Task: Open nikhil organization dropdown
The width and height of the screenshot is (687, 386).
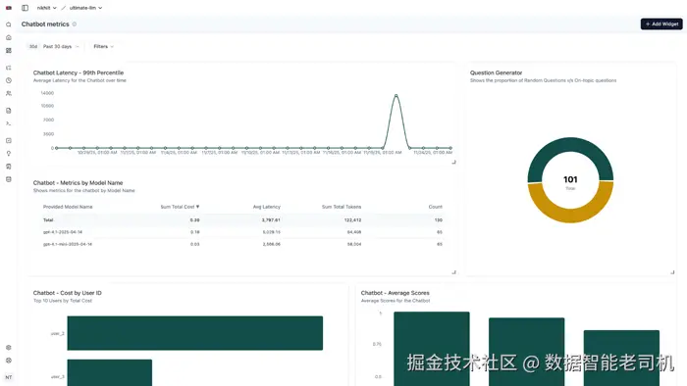Action: 47,8
